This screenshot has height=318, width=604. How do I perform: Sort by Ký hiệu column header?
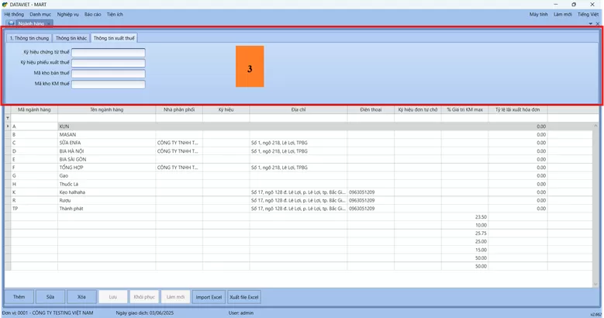[226, 110]
